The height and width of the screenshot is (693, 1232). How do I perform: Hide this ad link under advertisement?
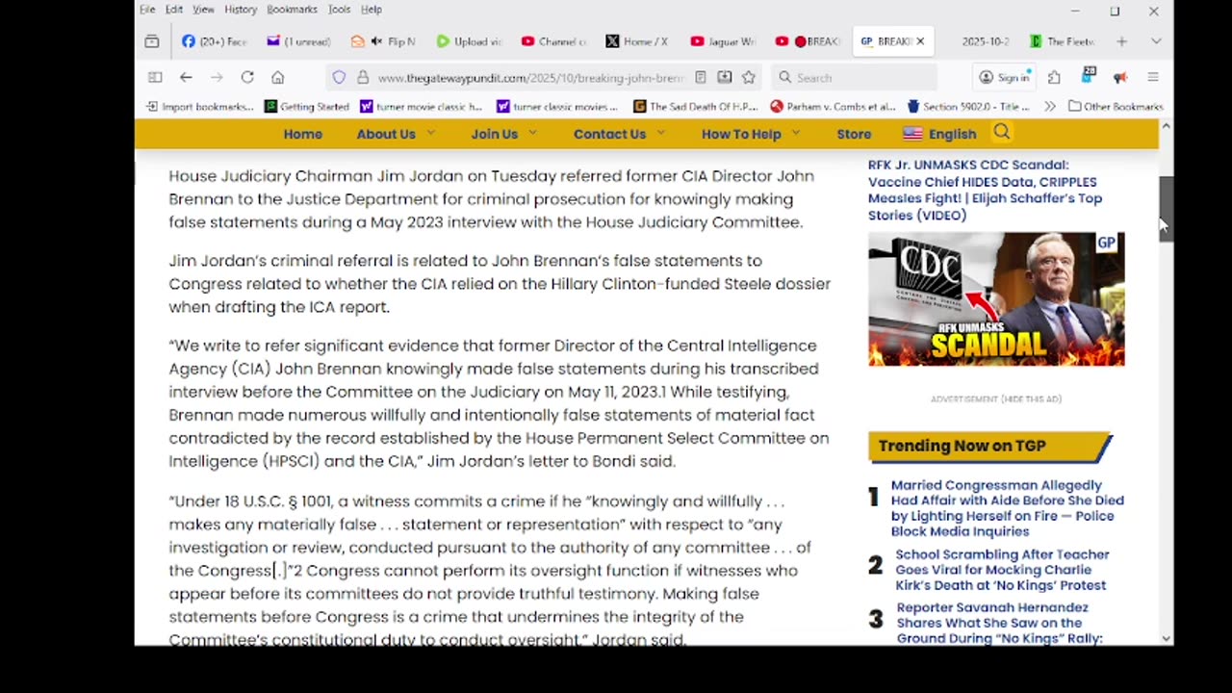point(1029,398)
